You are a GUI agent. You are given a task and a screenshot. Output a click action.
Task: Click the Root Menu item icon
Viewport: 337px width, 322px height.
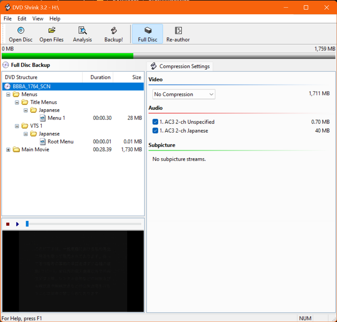[x=42, y=142]
